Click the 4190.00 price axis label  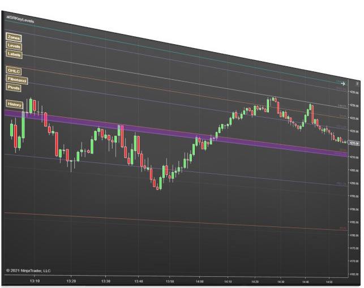tap(354, 209)
